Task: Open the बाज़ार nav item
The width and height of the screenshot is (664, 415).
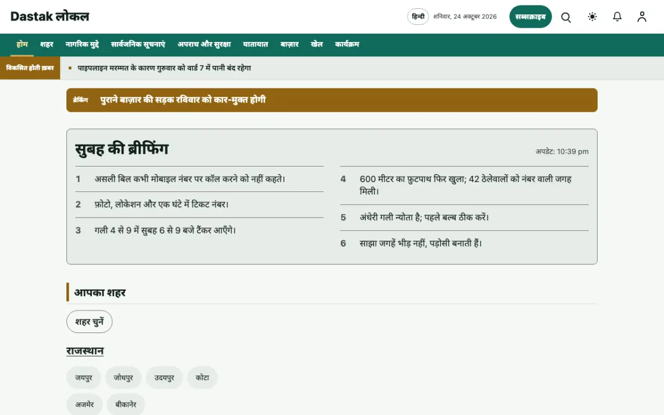Action: pos(289,44)
